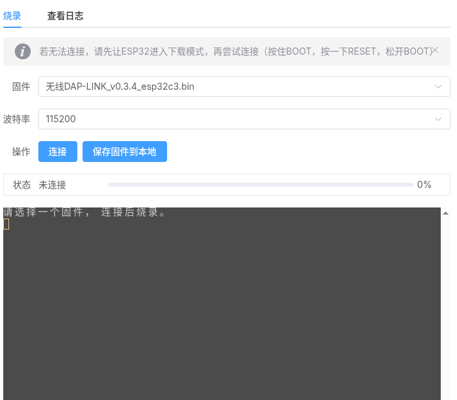Click the 保存固件到本地 button
Image resolution: width=457 pixels, height=400 pixels.
(x=124, y=152)
